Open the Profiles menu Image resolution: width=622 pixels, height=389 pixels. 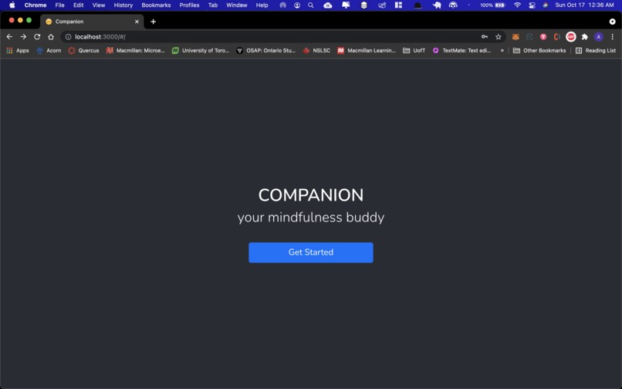[x=189, y=5]
